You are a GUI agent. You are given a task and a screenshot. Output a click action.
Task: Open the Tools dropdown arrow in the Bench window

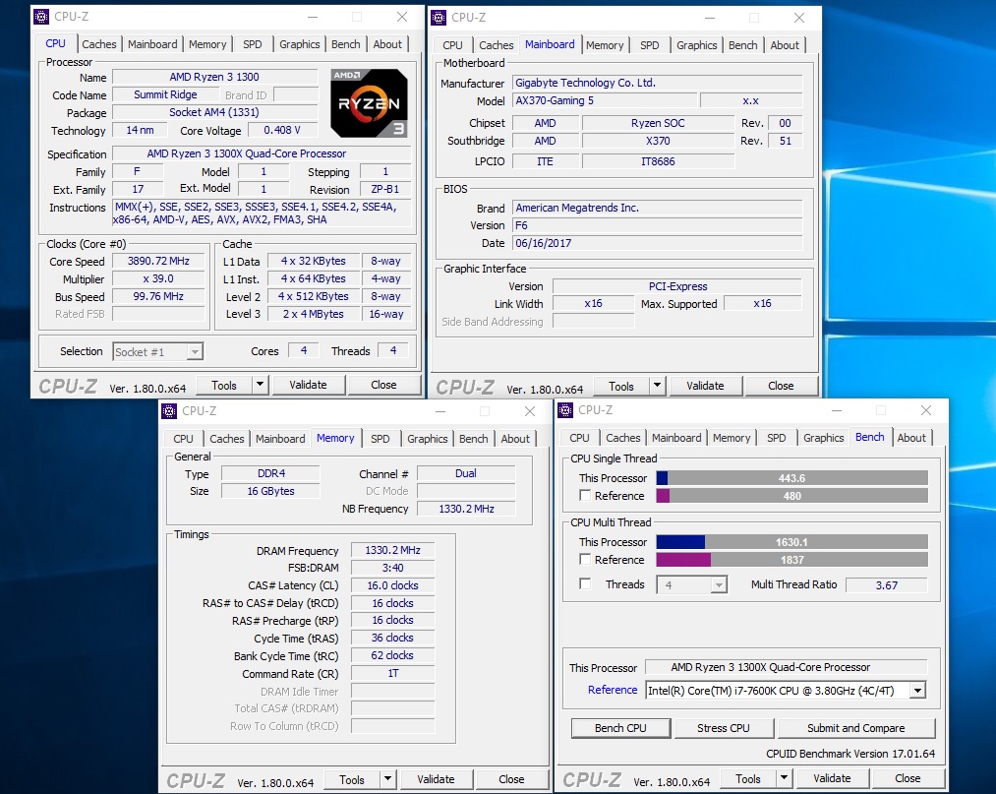(x=784, y=777)
